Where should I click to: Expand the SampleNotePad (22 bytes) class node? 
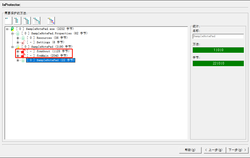pyautogui.click(x=18, y=60)
